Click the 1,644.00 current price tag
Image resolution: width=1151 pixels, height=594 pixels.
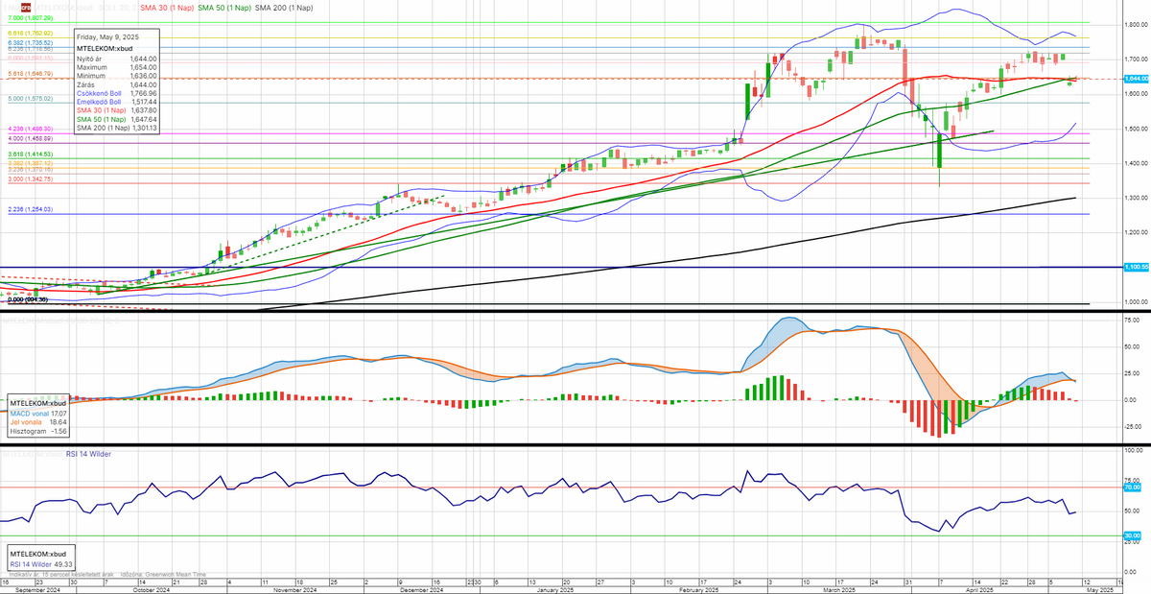coord(1135,79)
